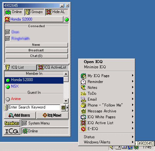The image size is (155, 151).
Task: Click the E-ICQ red icon
Action: (x=83, y=129)
